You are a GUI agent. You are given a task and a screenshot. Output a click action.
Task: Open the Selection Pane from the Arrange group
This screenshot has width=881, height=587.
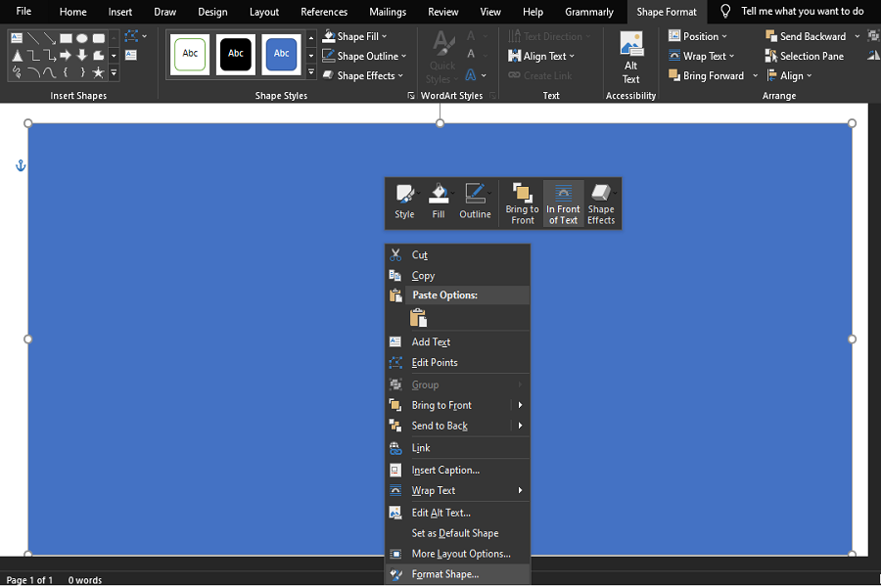pos(803,56)
